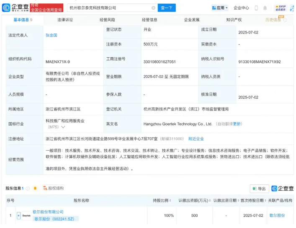Switch to 知识产权 tab
Image resolution: width=296 pixels, height=228 pixels.
pos(234,20)
